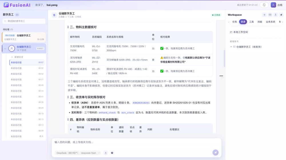Image resolution: width=286 pixels, height=160 pixels.
Task: Open the help question-mark icon
Action: [112, 153]
